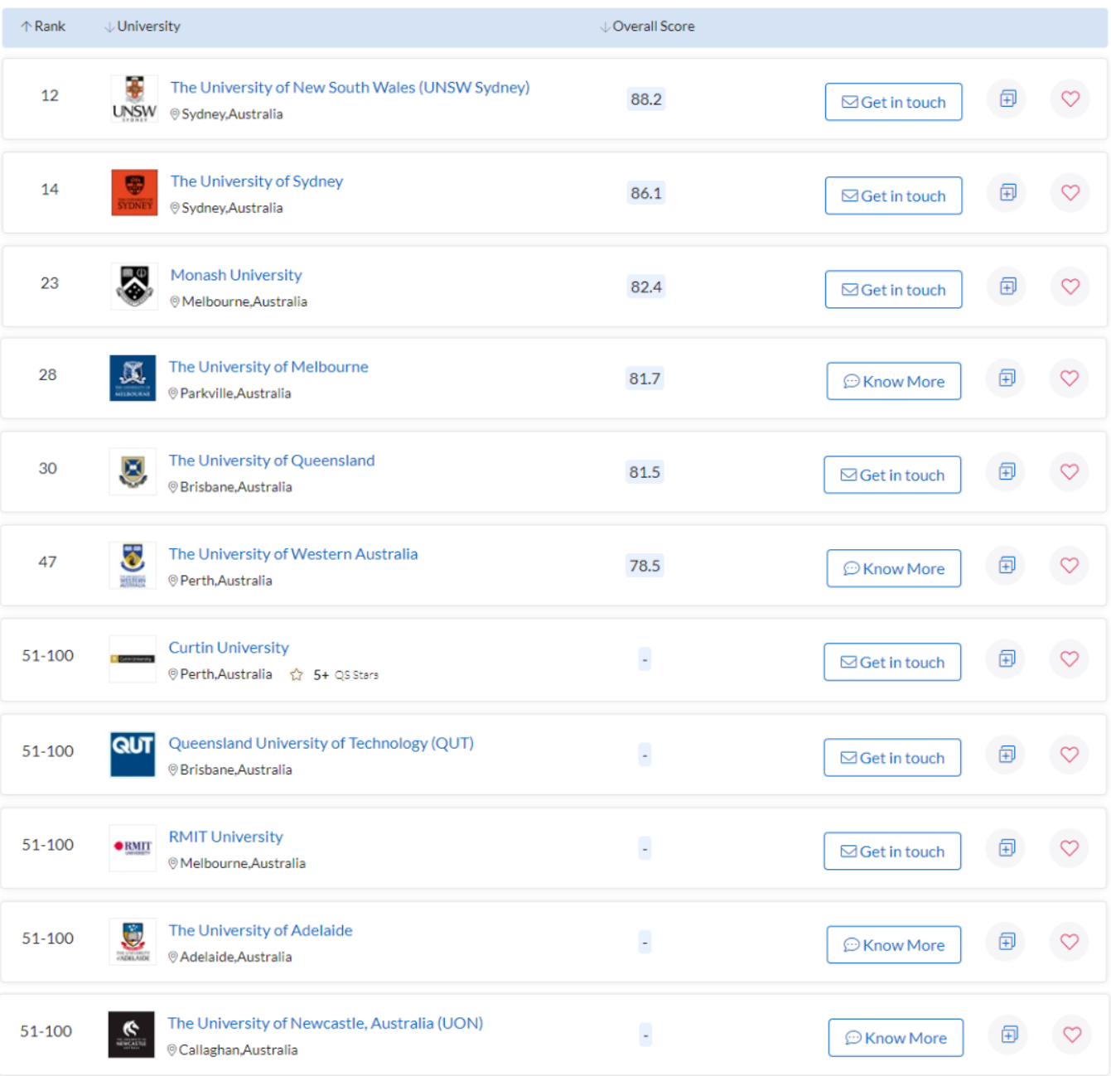The width and height of the screenshot is (1111, 1076).
Task: Click the 5+ QS Stars rating icon
Action: pyautogui.click(x=297, y=675)
